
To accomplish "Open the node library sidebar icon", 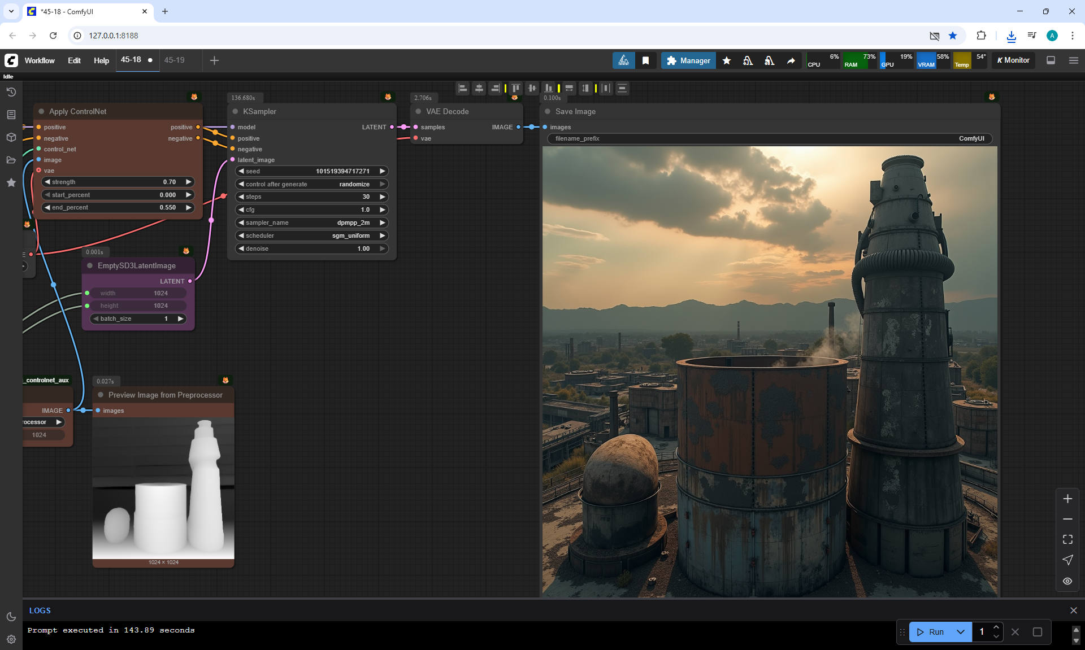I will point(11,115).
